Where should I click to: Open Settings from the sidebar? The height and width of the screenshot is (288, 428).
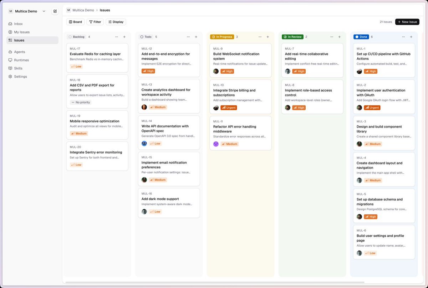coord(32,77)
